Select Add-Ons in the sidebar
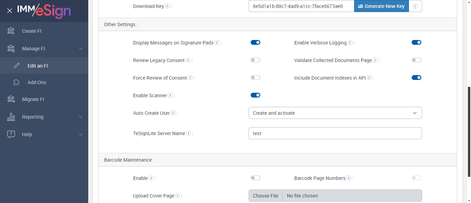The height and width of the screenshot is (203, 471). pyautogui.click(x=37, y=82)
